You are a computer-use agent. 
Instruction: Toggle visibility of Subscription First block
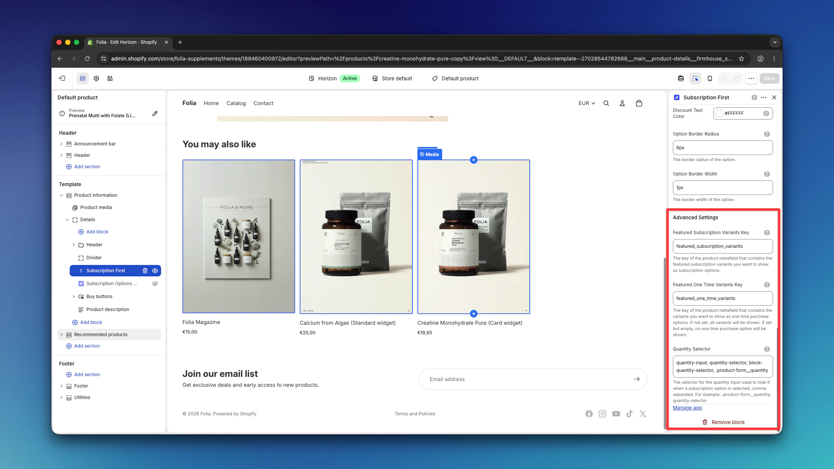[x=155, y=271]
